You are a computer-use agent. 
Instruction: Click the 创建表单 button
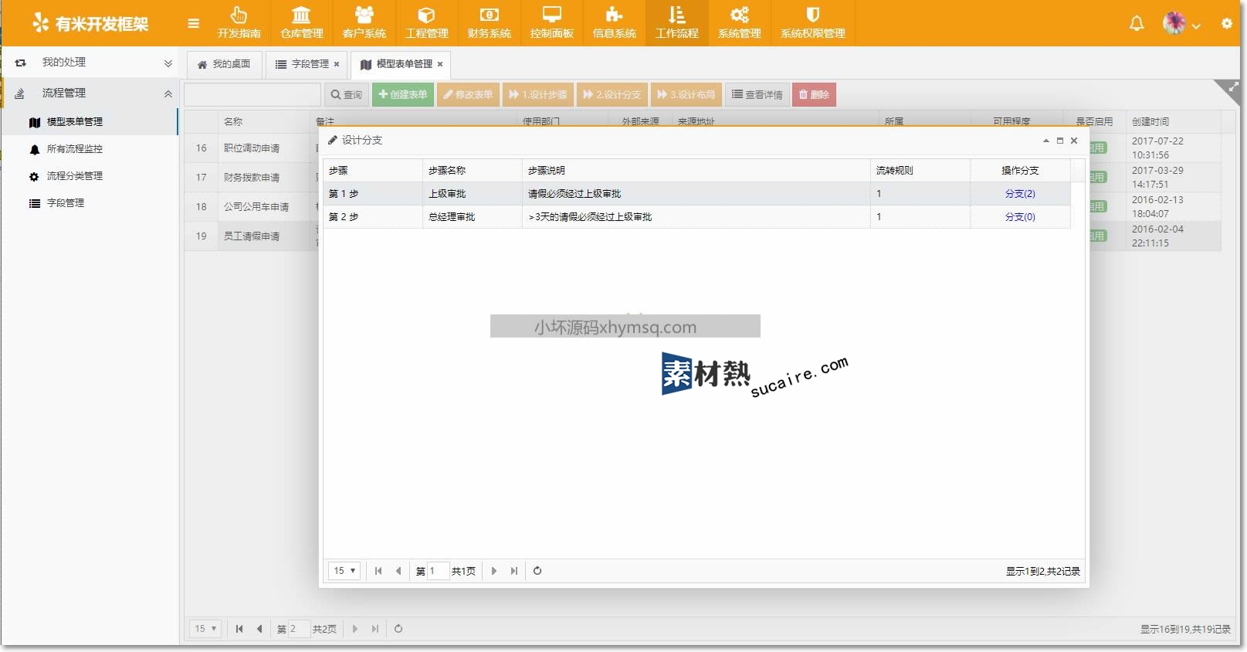[x=402, y=94]
